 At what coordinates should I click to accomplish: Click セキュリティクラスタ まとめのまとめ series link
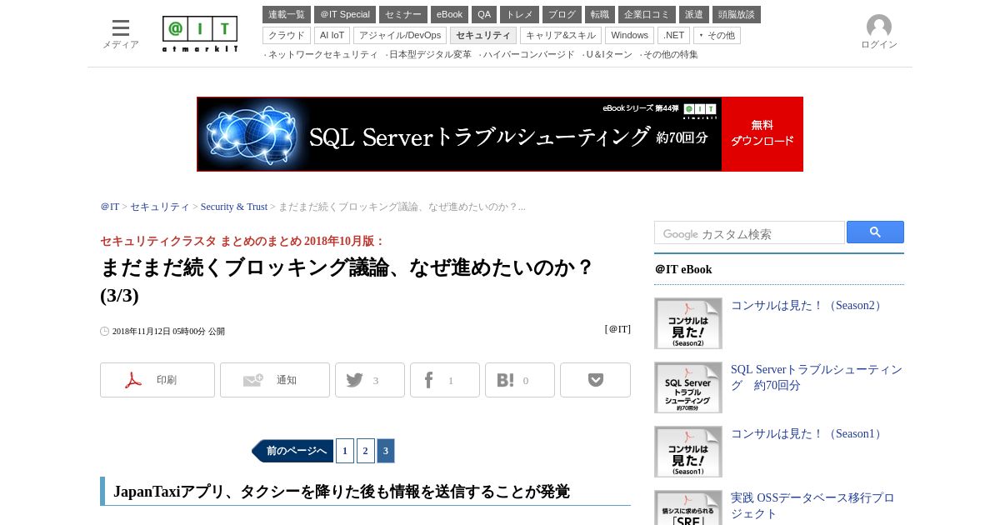[242, 241]
